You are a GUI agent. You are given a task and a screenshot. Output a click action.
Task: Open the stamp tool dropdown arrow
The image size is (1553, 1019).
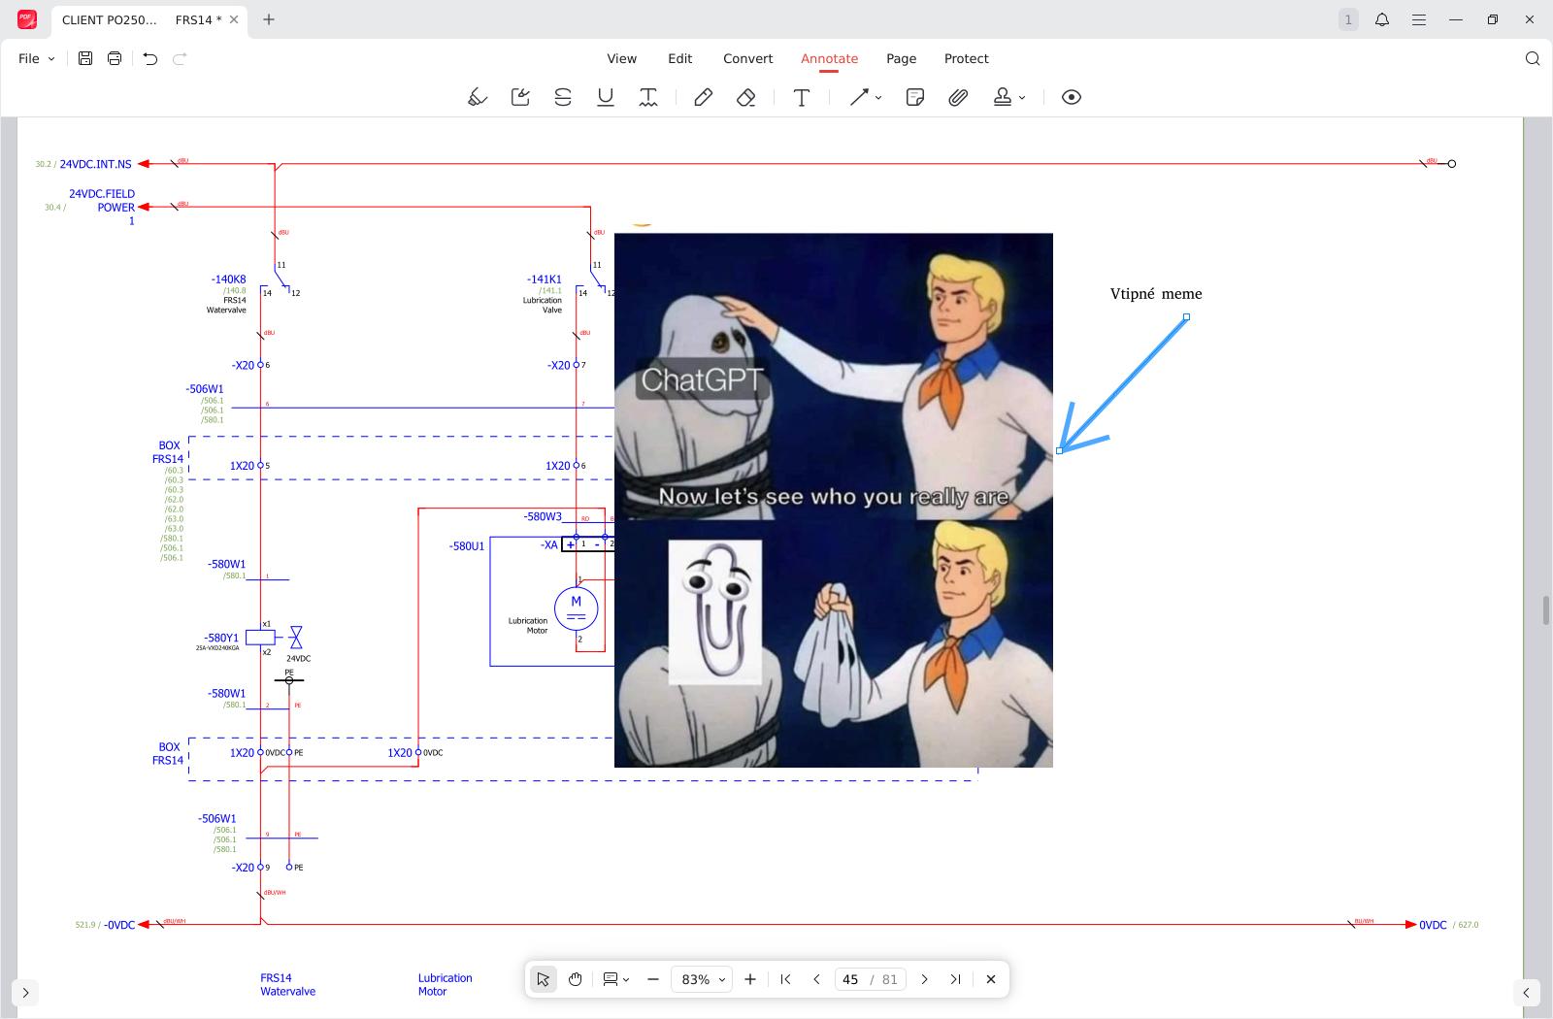[1022, 98]
